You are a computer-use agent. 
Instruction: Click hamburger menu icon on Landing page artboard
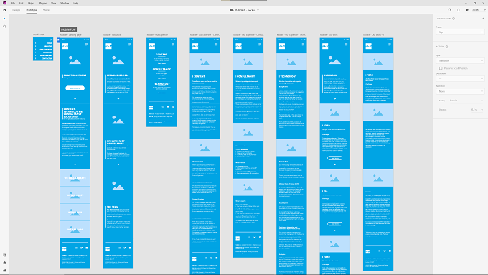(86, 45)
